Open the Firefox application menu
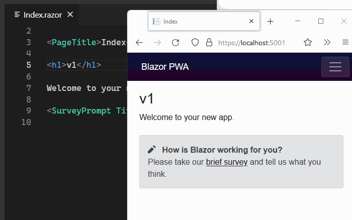352x220 pixels. (345, 42)
